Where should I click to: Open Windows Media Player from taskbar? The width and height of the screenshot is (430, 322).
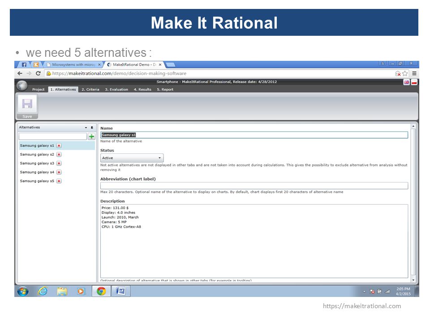tap(81, 291)
